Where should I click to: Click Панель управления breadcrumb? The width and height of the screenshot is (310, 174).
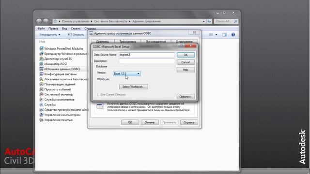pyautogui.click(x=76, y=21)
